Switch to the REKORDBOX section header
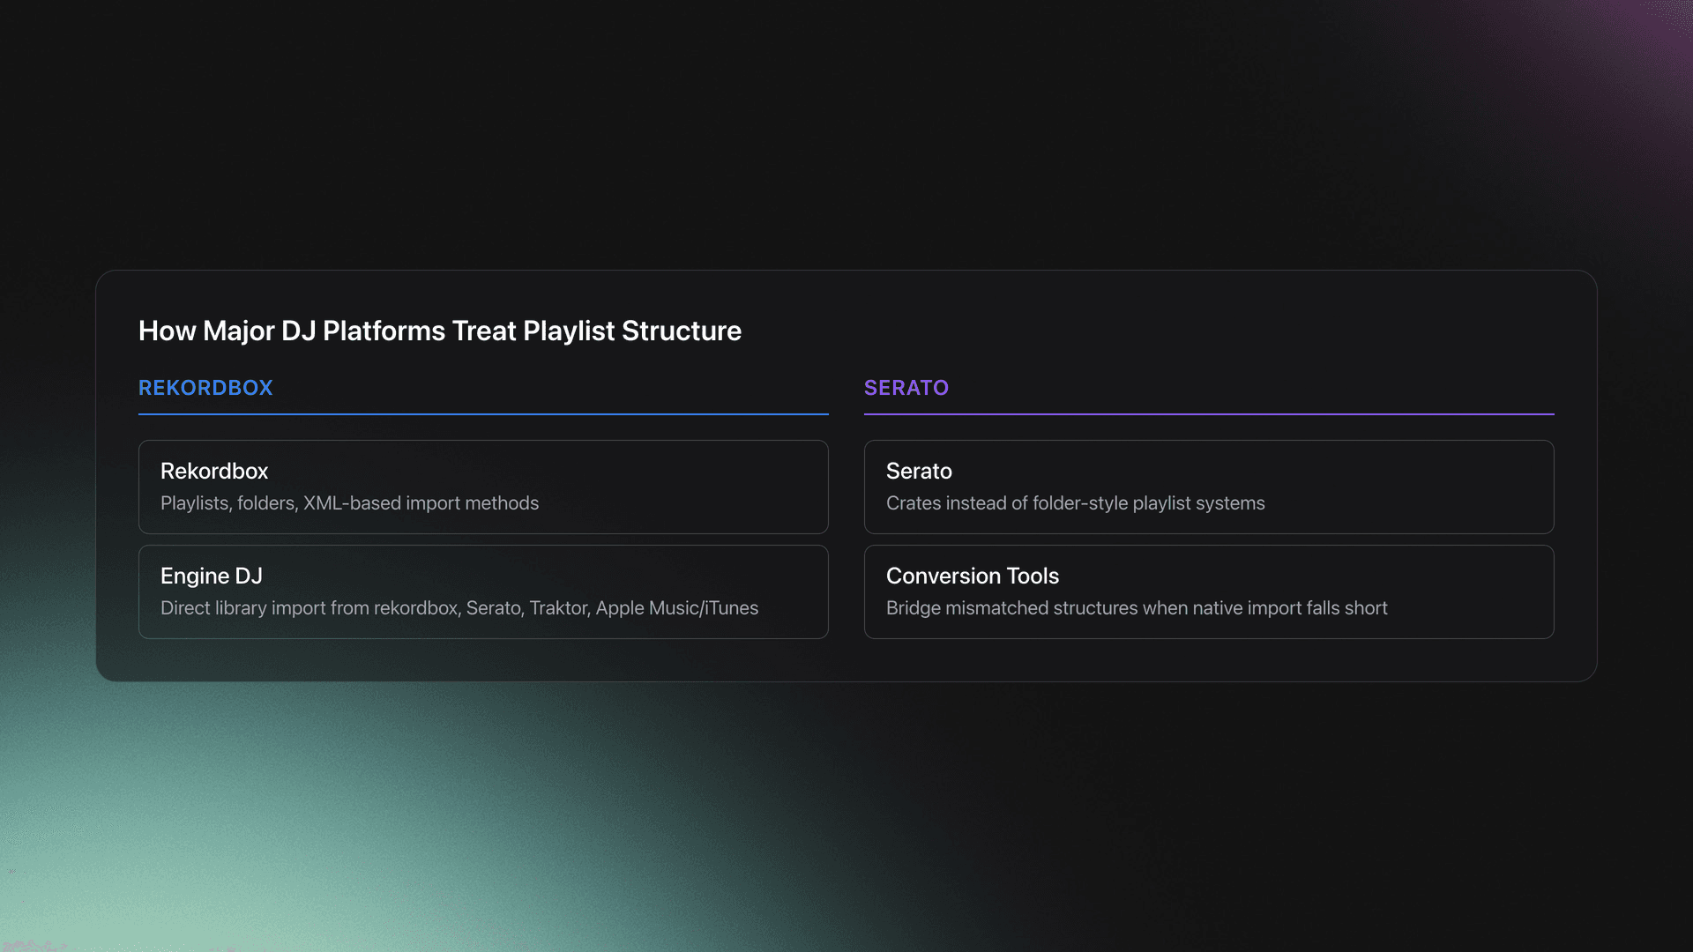This screenshot has height=952, width=1693. (x=205, y=388)
